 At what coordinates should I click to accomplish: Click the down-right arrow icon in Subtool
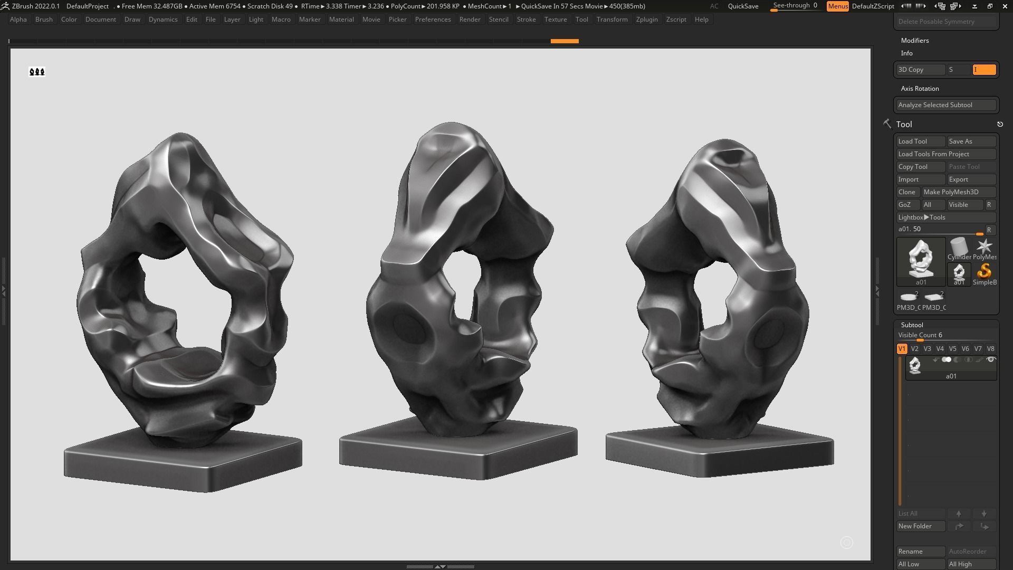(984, 526)
